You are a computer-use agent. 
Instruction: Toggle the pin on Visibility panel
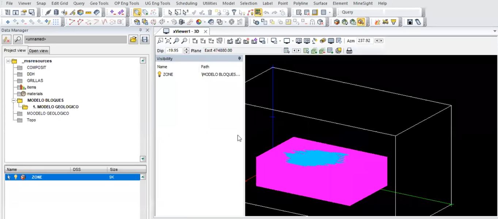239,59
